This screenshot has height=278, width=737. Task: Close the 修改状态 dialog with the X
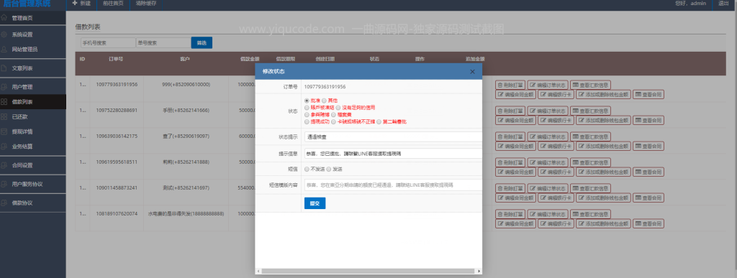[x=472, y=72]
